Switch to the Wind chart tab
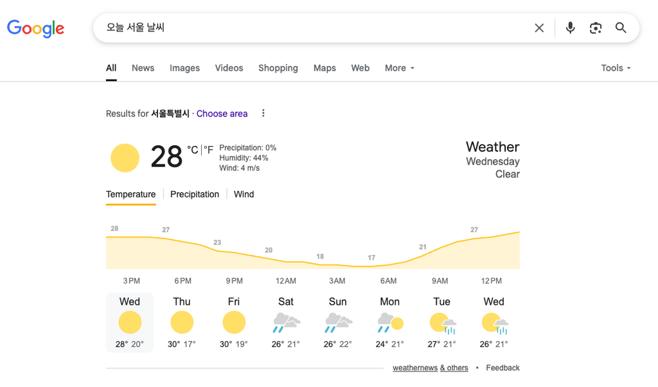This screenshot has width=658, height=387. 244,194
